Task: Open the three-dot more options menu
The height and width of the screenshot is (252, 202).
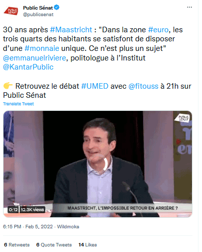Action: point(189,7)
